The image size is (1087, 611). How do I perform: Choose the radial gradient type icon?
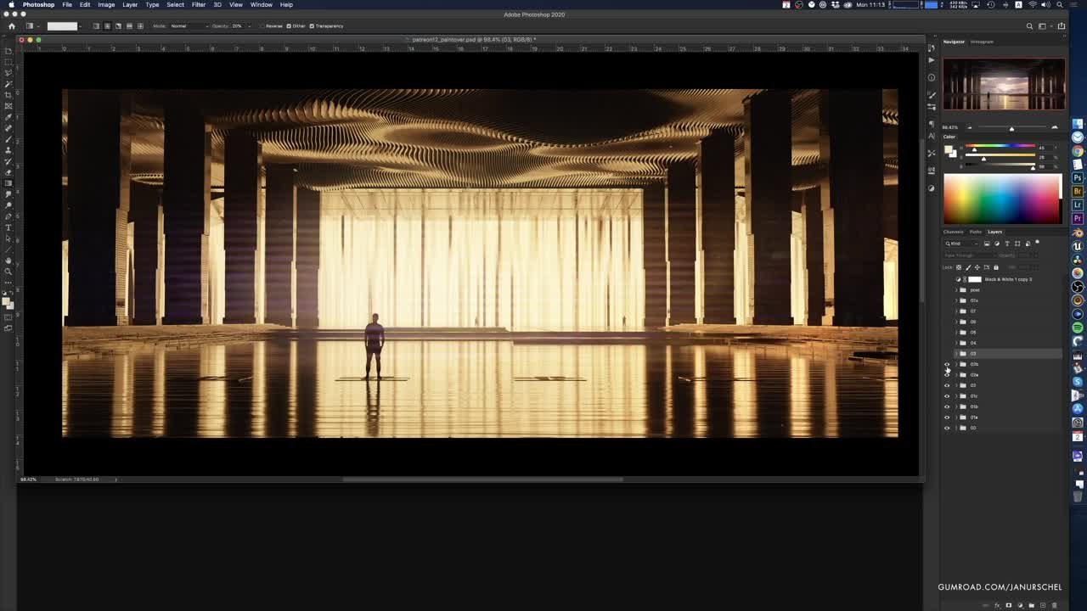[106, 25]
